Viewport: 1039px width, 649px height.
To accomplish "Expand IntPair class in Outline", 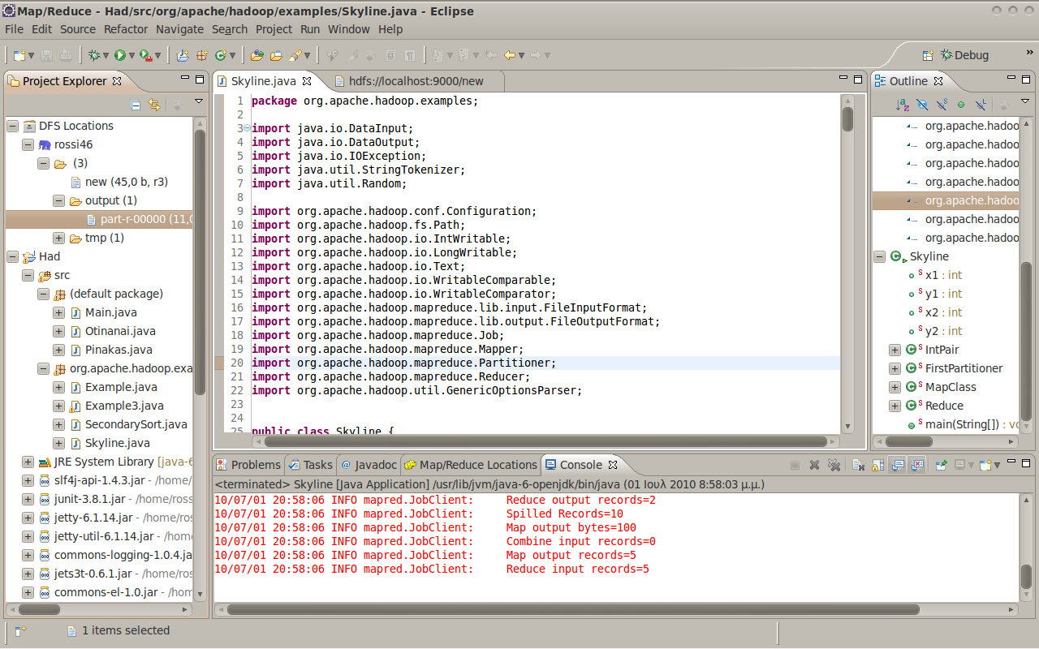I will point(895,350).
